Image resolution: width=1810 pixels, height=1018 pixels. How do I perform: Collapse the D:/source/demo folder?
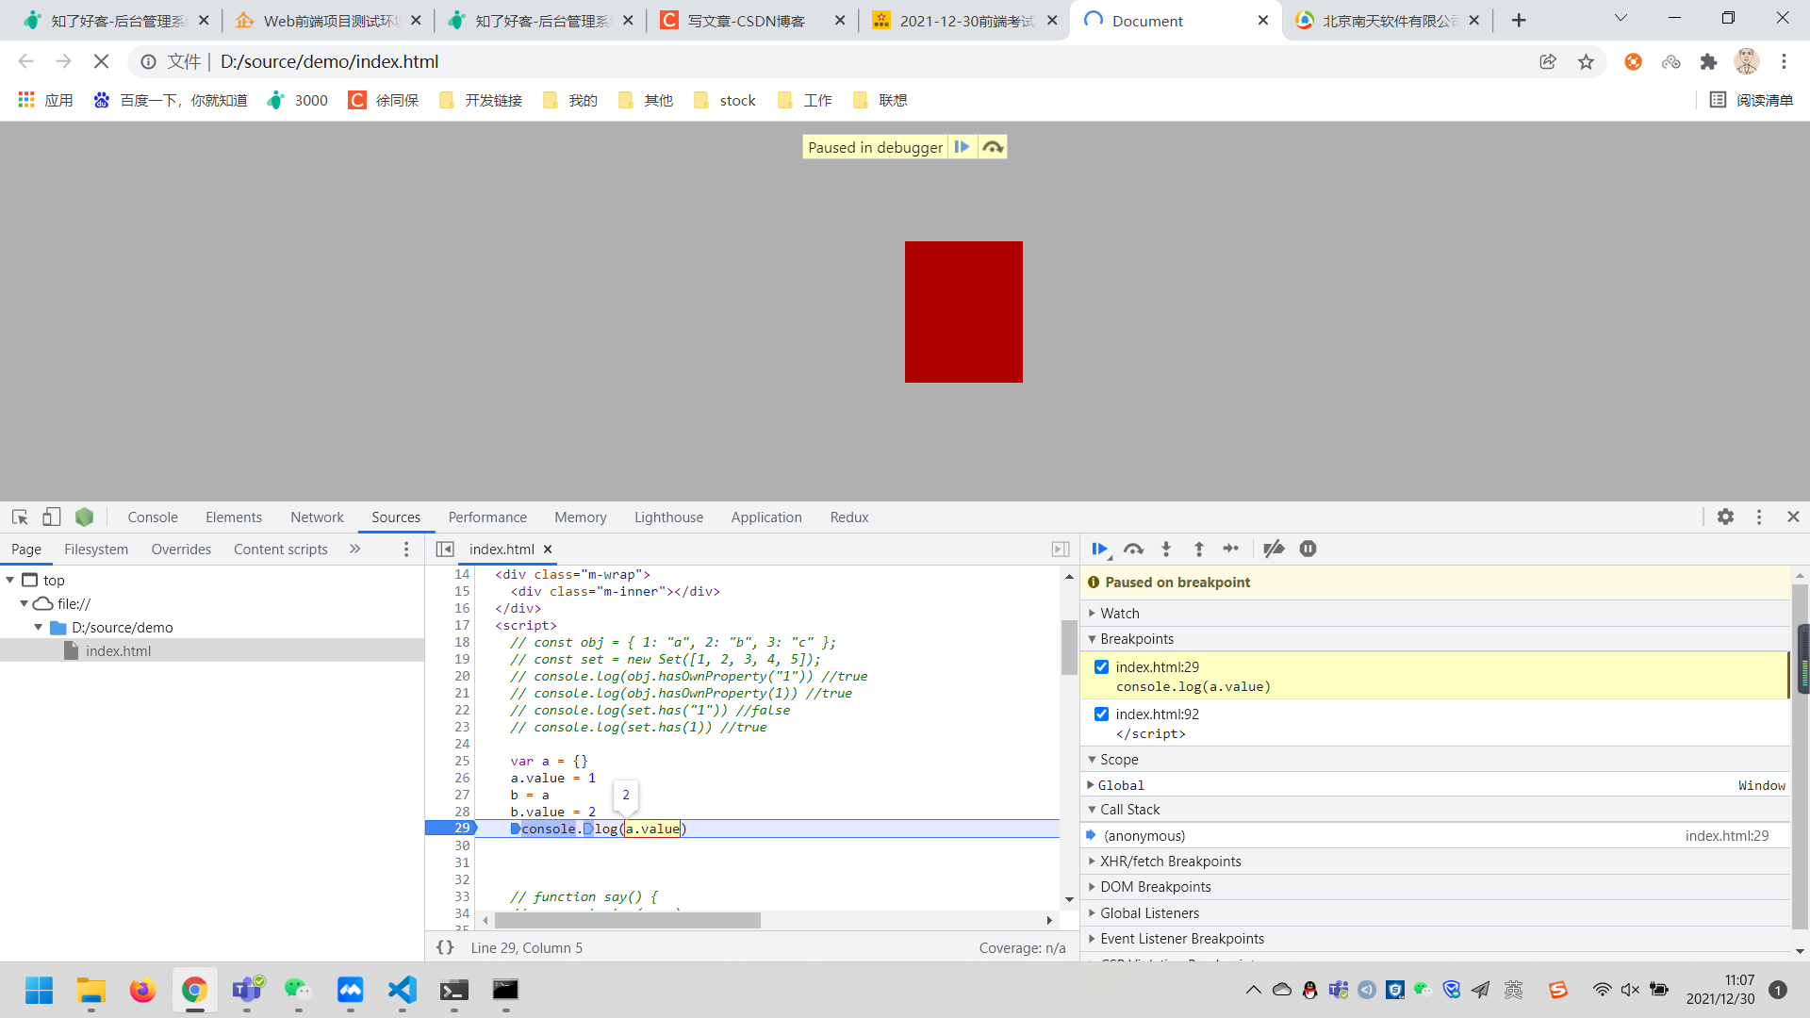click(39, 627)
